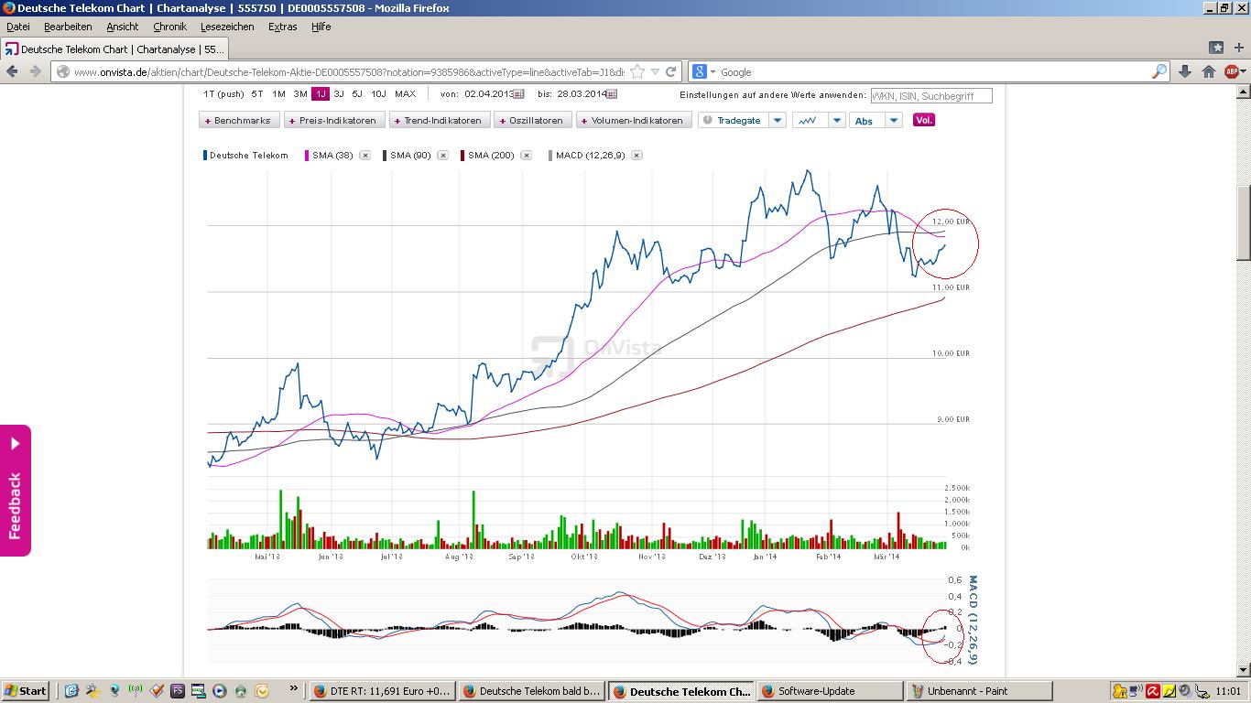Click the WKN, ISIN, Suchbegriff input field
Image resolution: width=1251 pixels, height=703 pixels.
pyautogui.click(x=930, y=95)
